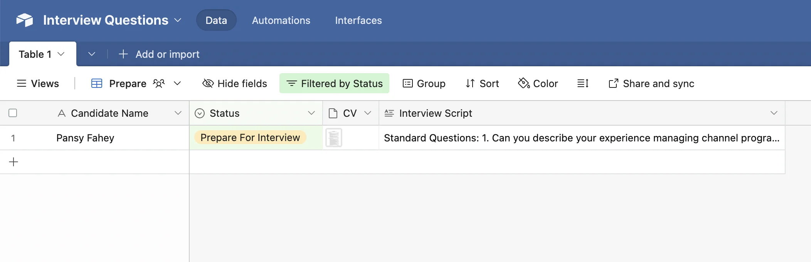Open the row height icon

coord(582,83)
